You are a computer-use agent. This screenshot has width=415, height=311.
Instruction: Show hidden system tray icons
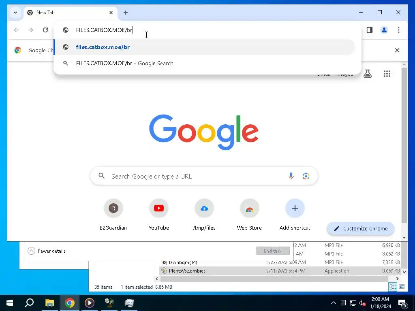click(x=334, y=303)
